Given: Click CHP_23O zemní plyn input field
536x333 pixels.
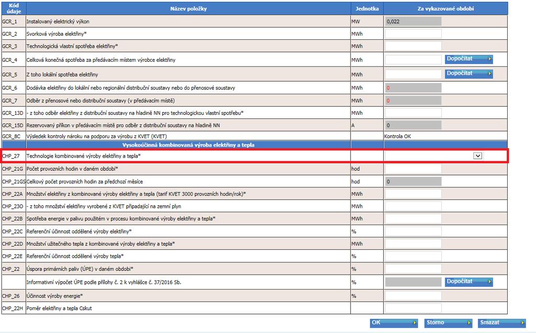Looking at the screenshot, I should pos(413,206).
